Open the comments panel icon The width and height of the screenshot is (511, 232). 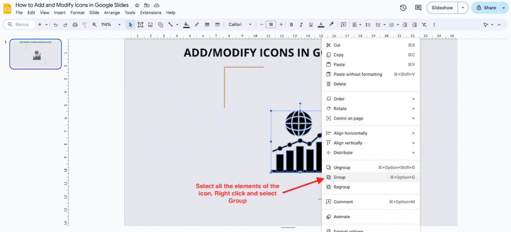pos(418,8)
